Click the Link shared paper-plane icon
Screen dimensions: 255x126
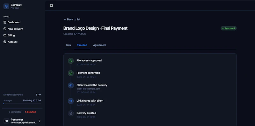pyautogui.click(x=71, y=101)
